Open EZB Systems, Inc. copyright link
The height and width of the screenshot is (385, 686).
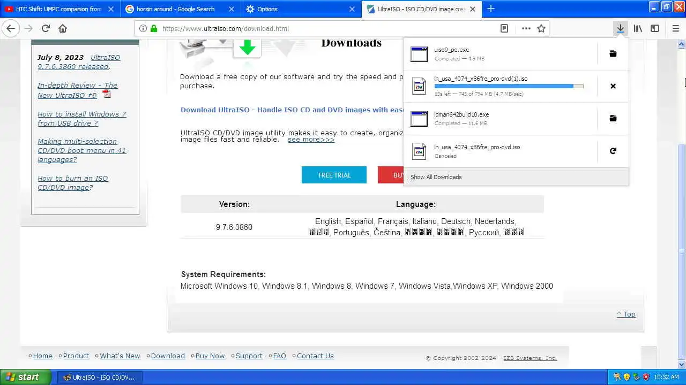pos(530,358)
